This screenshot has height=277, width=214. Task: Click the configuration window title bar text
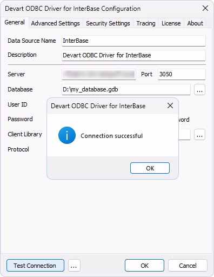(x=73, y=9)
